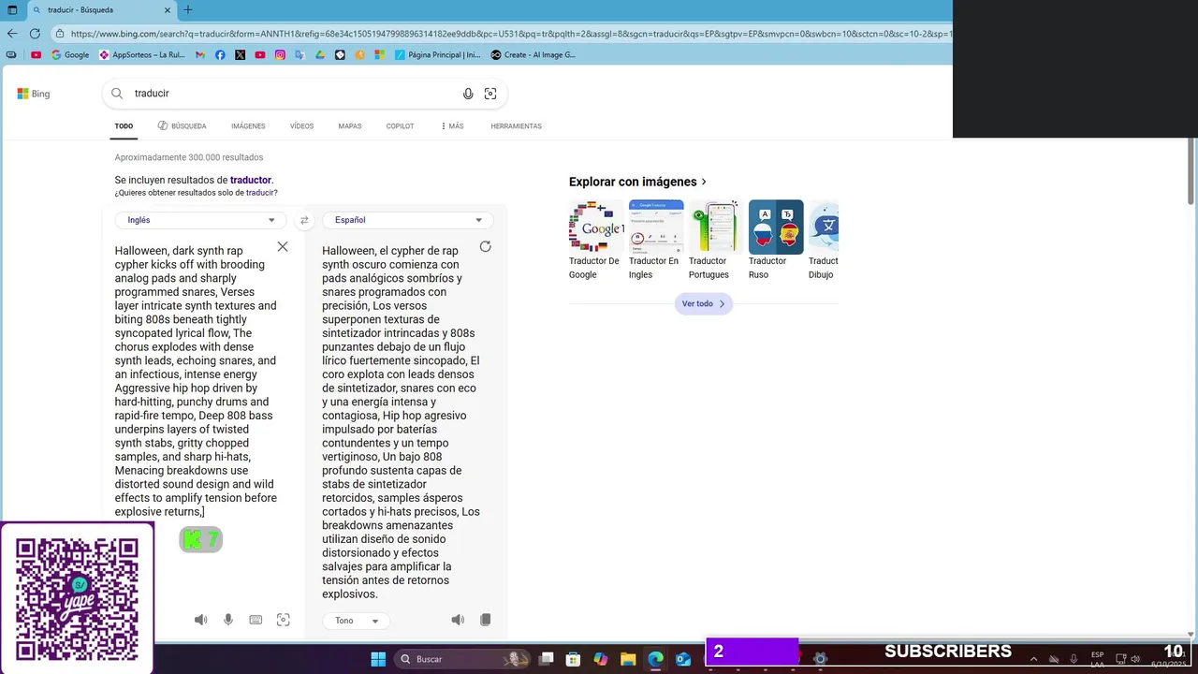Open HERRAMIENTAS search tools
This screenshot has width=1198, height=674.
coord(516,125)
